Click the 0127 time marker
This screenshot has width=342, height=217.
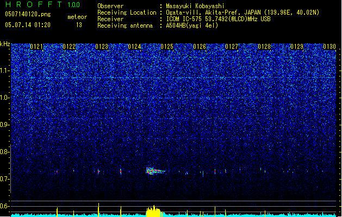click(x=232, y=47)
